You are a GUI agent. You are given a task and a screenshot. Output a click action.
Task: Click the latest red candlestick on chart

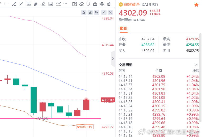(x=86, y=105)
